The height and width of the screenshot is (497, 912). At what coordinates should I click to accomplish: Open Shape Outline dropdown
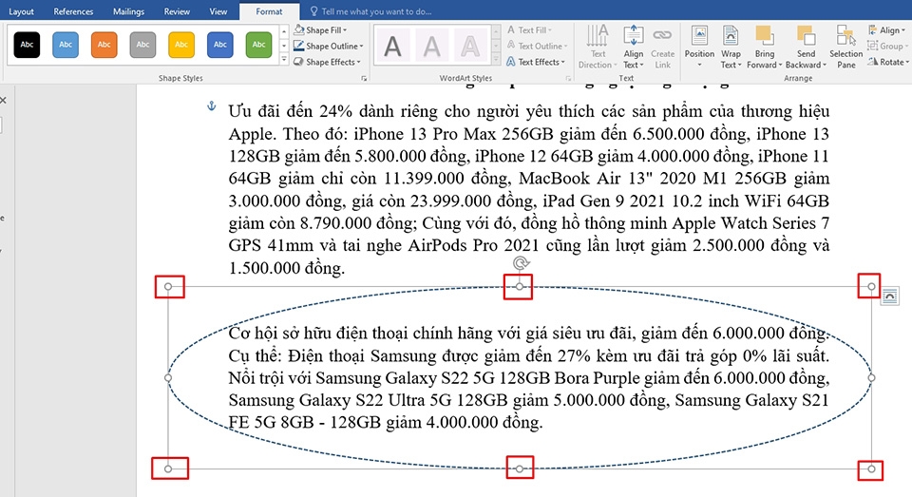click(x=329, y=46)
